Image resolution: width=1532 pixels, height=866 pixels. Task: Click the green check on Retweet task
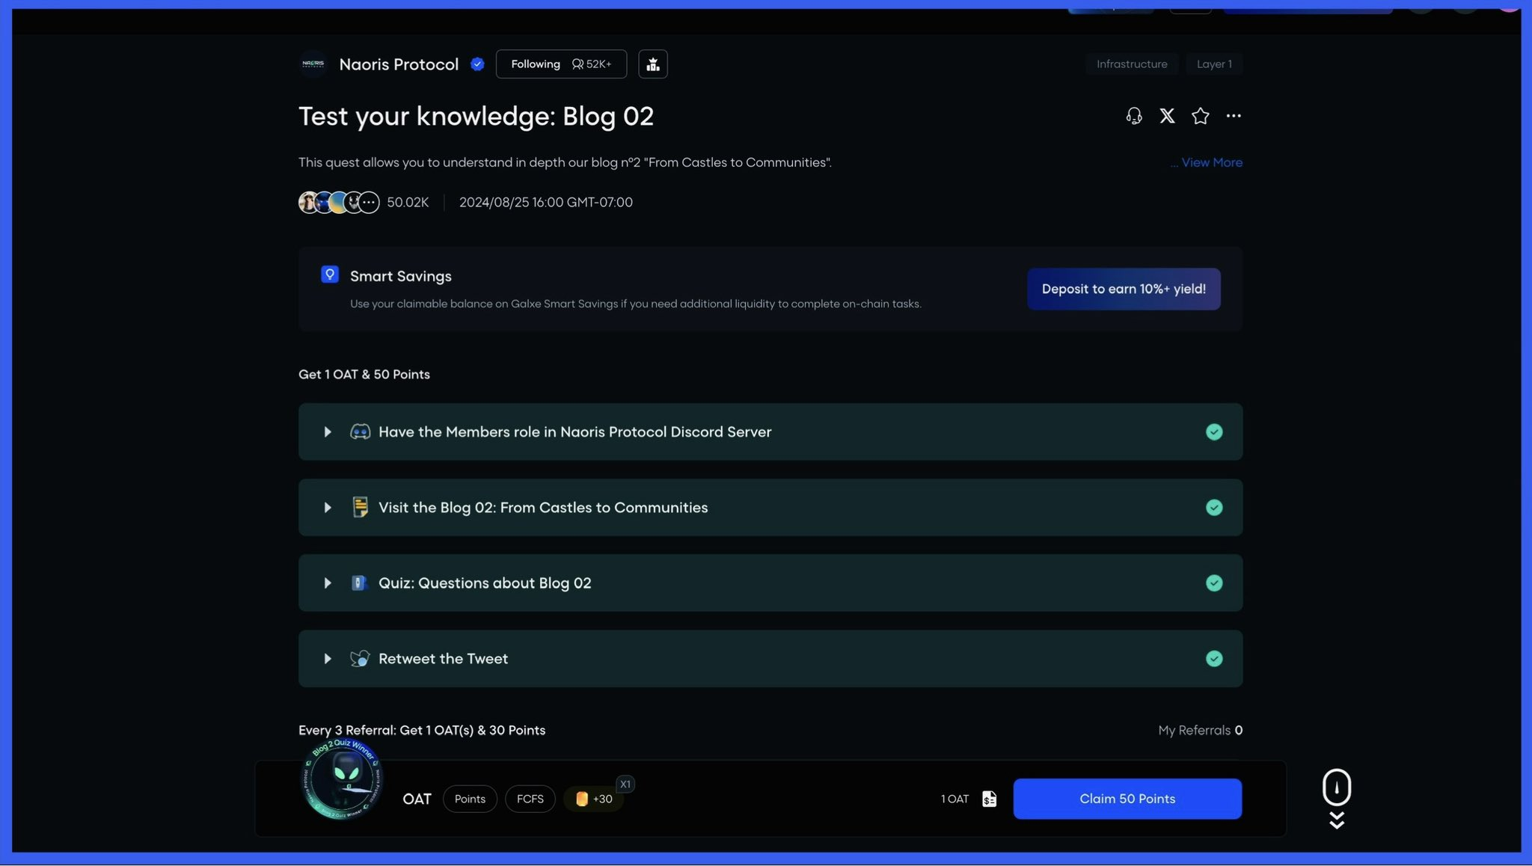click(x=1214, y=659)
